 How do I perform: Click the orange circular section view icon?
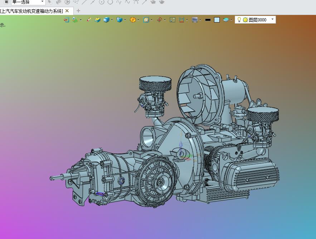point(132,20)
